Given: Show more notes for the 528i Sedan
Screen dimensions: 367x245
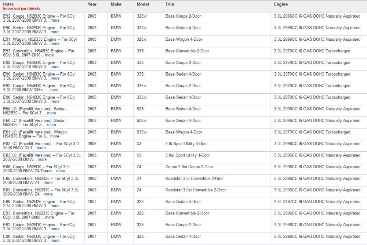Looking at the screenshot, I should 51,113.
